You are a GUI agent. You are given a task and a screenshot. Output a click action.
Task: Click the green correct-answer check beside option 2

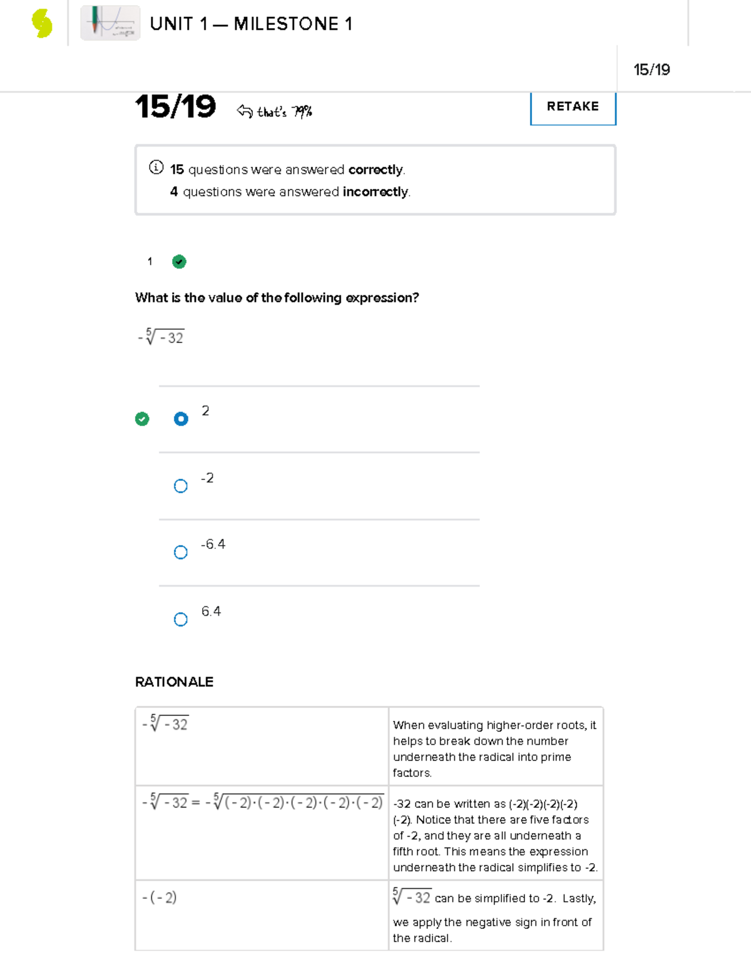pos(142,419)
